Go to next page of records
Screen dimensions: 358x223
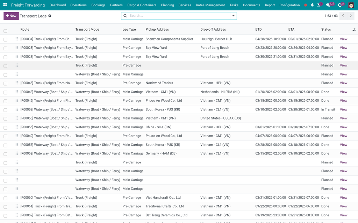pyautogui.click(x=351, y=16)
